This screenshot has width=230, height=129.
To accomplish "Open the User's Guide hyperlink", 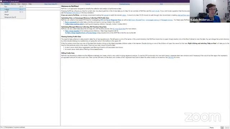I will (155, 11).
